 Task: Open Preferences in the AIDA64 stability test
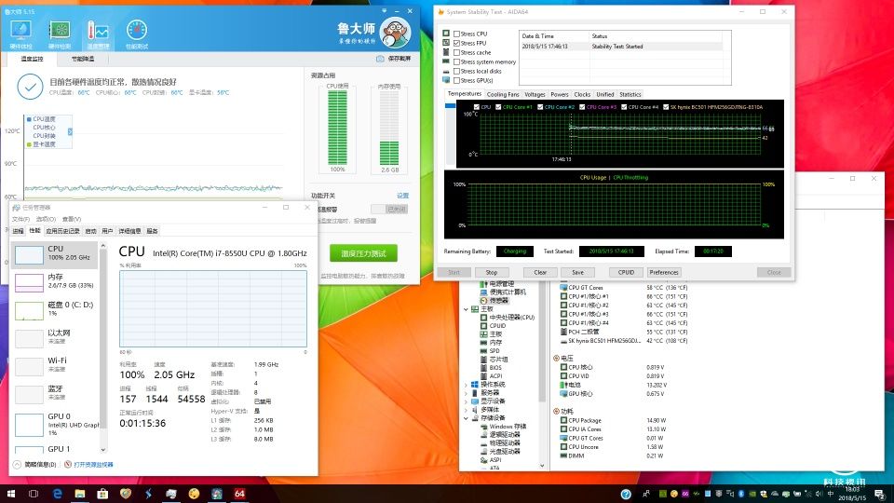[x=664, y=273]
